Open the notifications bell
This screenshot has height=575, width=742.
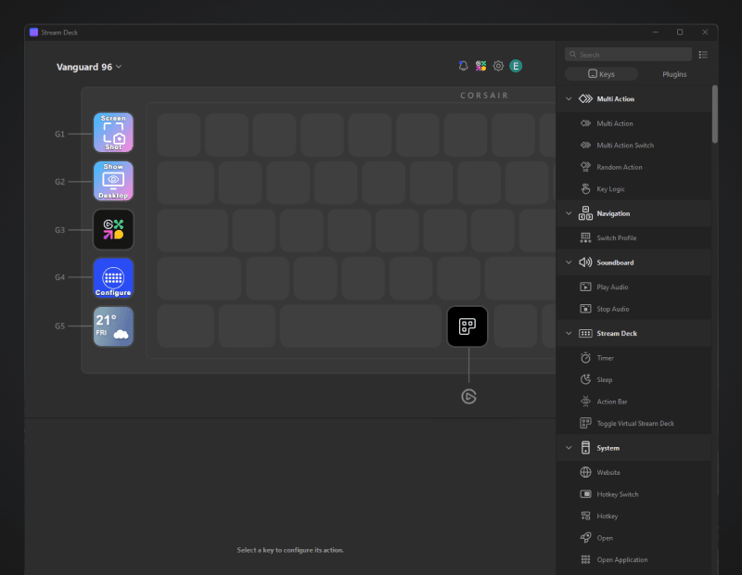(463, 66)
